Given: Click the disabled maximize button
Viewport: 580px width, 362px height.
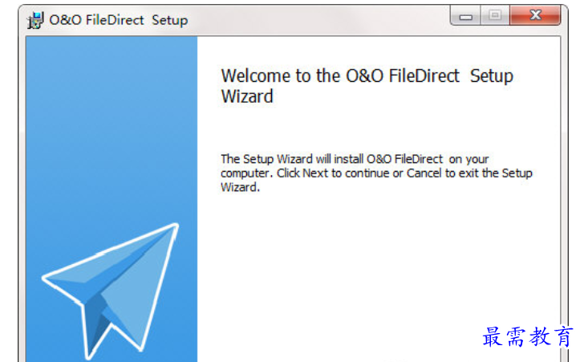Looking at the screenshot, I should 495,16.
